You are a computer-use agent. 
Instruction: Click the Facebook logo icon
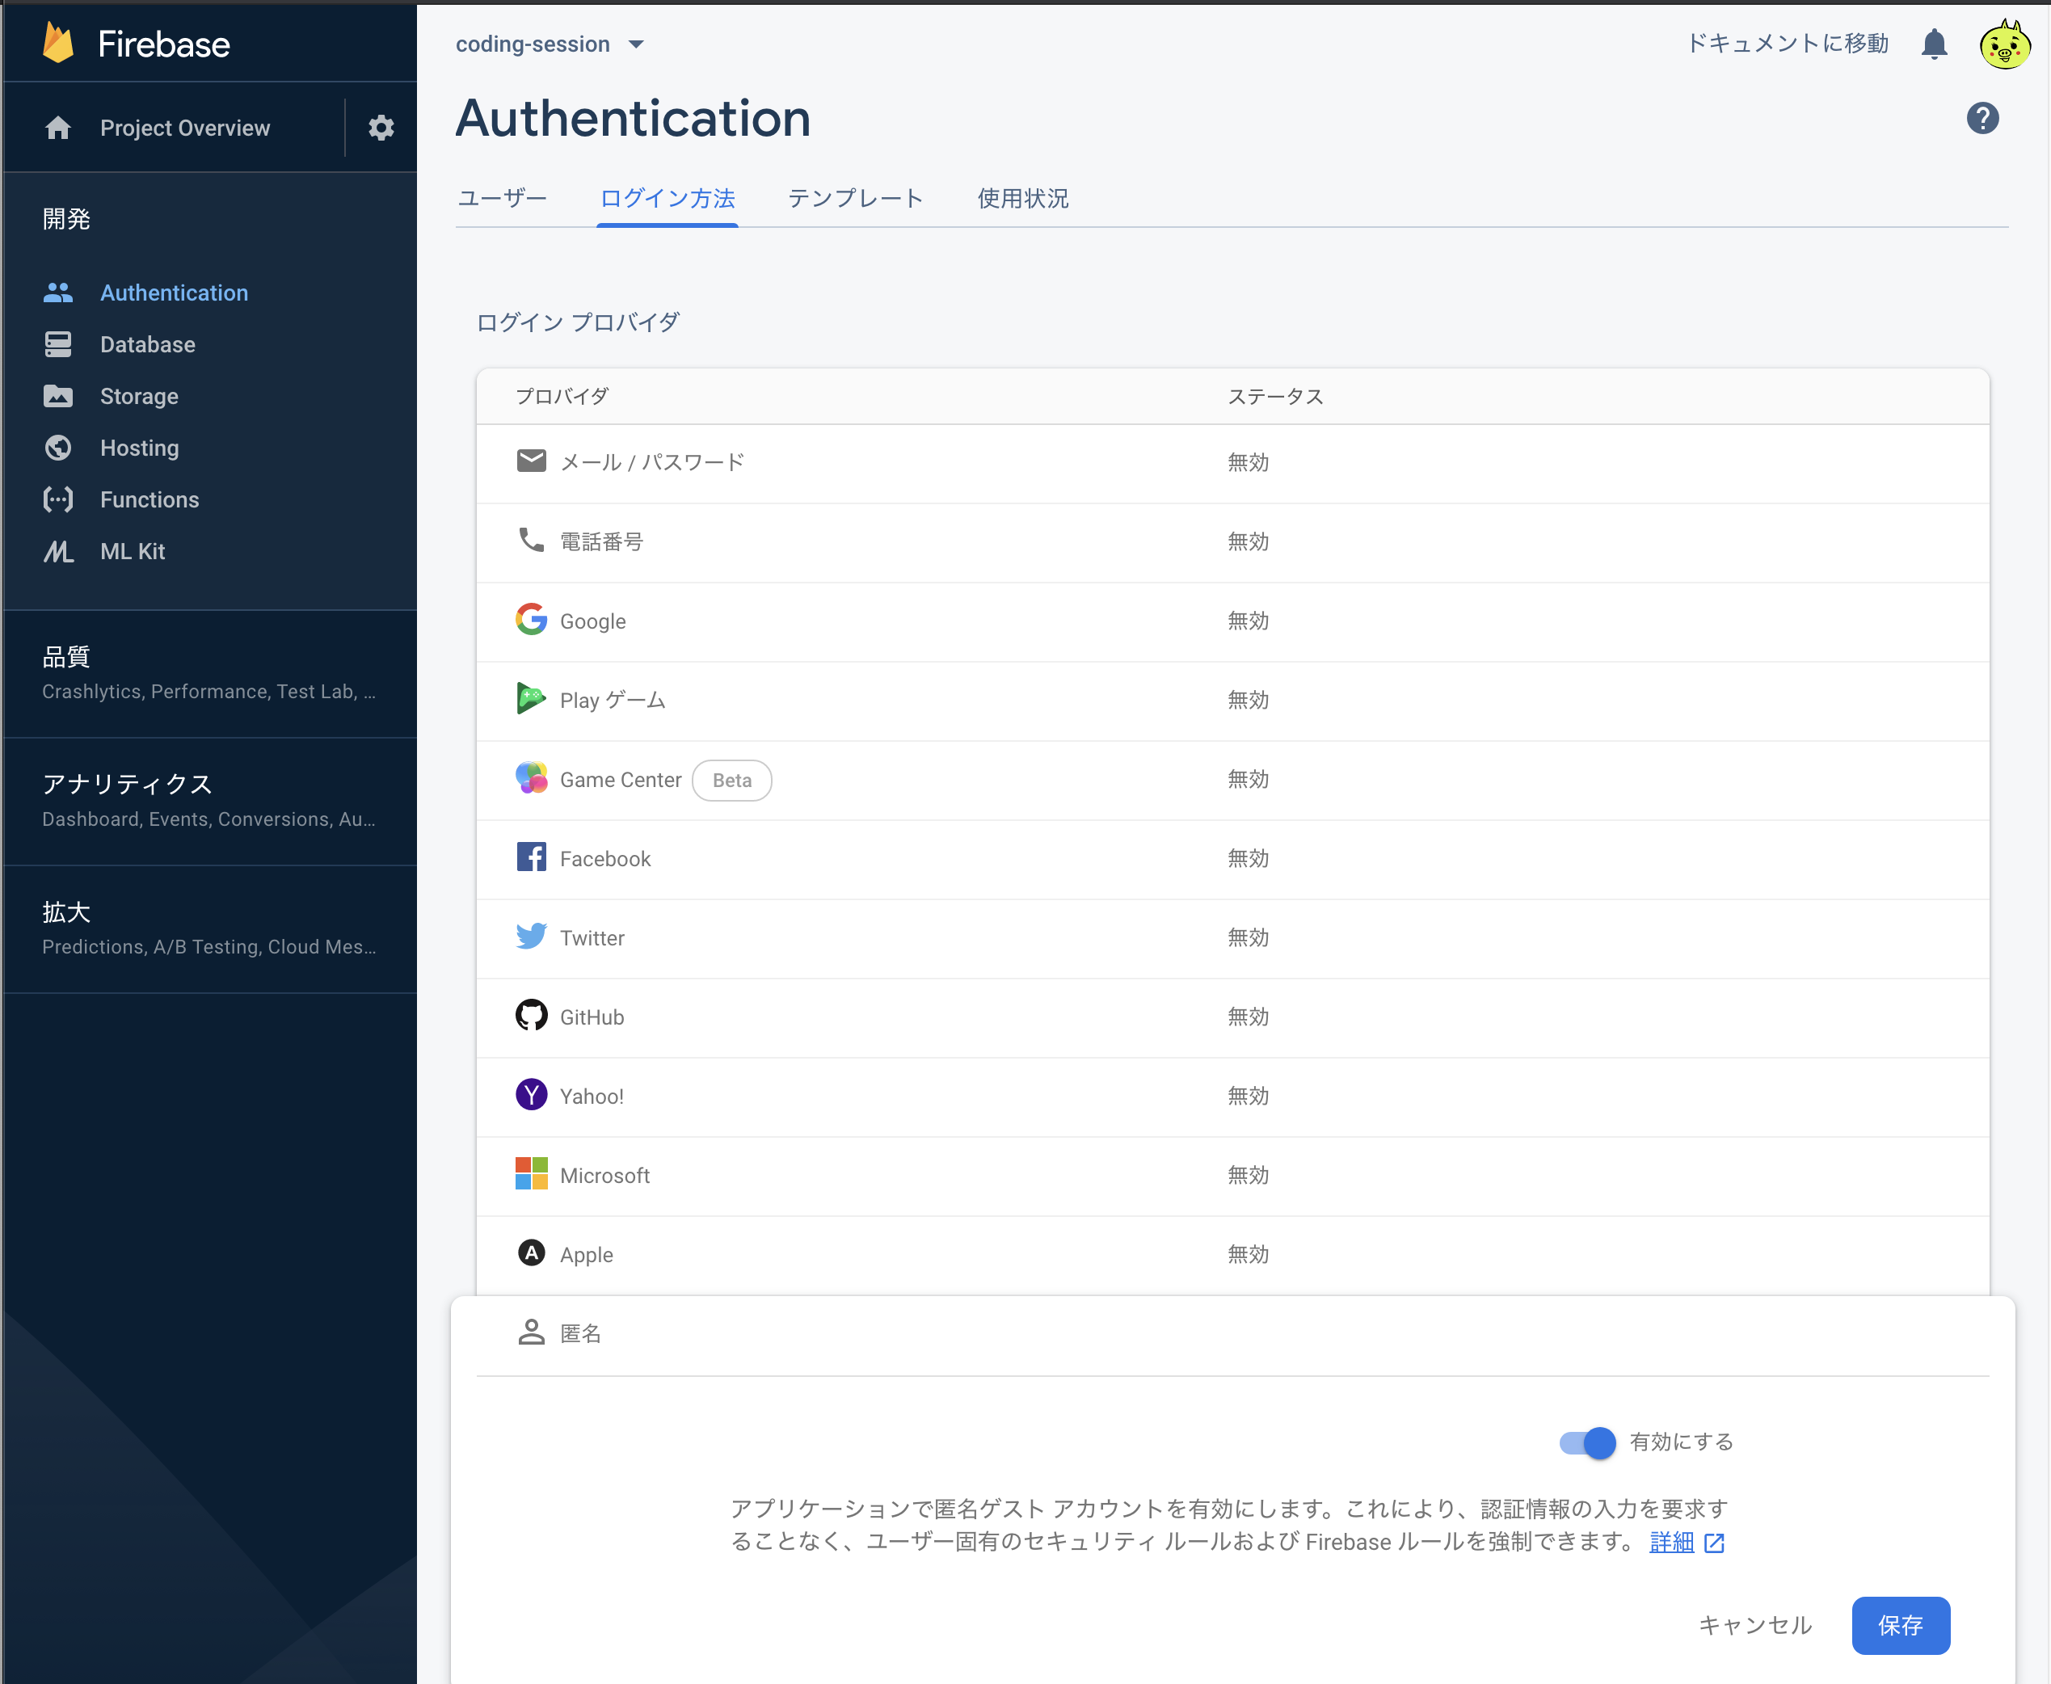coord(532,857)
